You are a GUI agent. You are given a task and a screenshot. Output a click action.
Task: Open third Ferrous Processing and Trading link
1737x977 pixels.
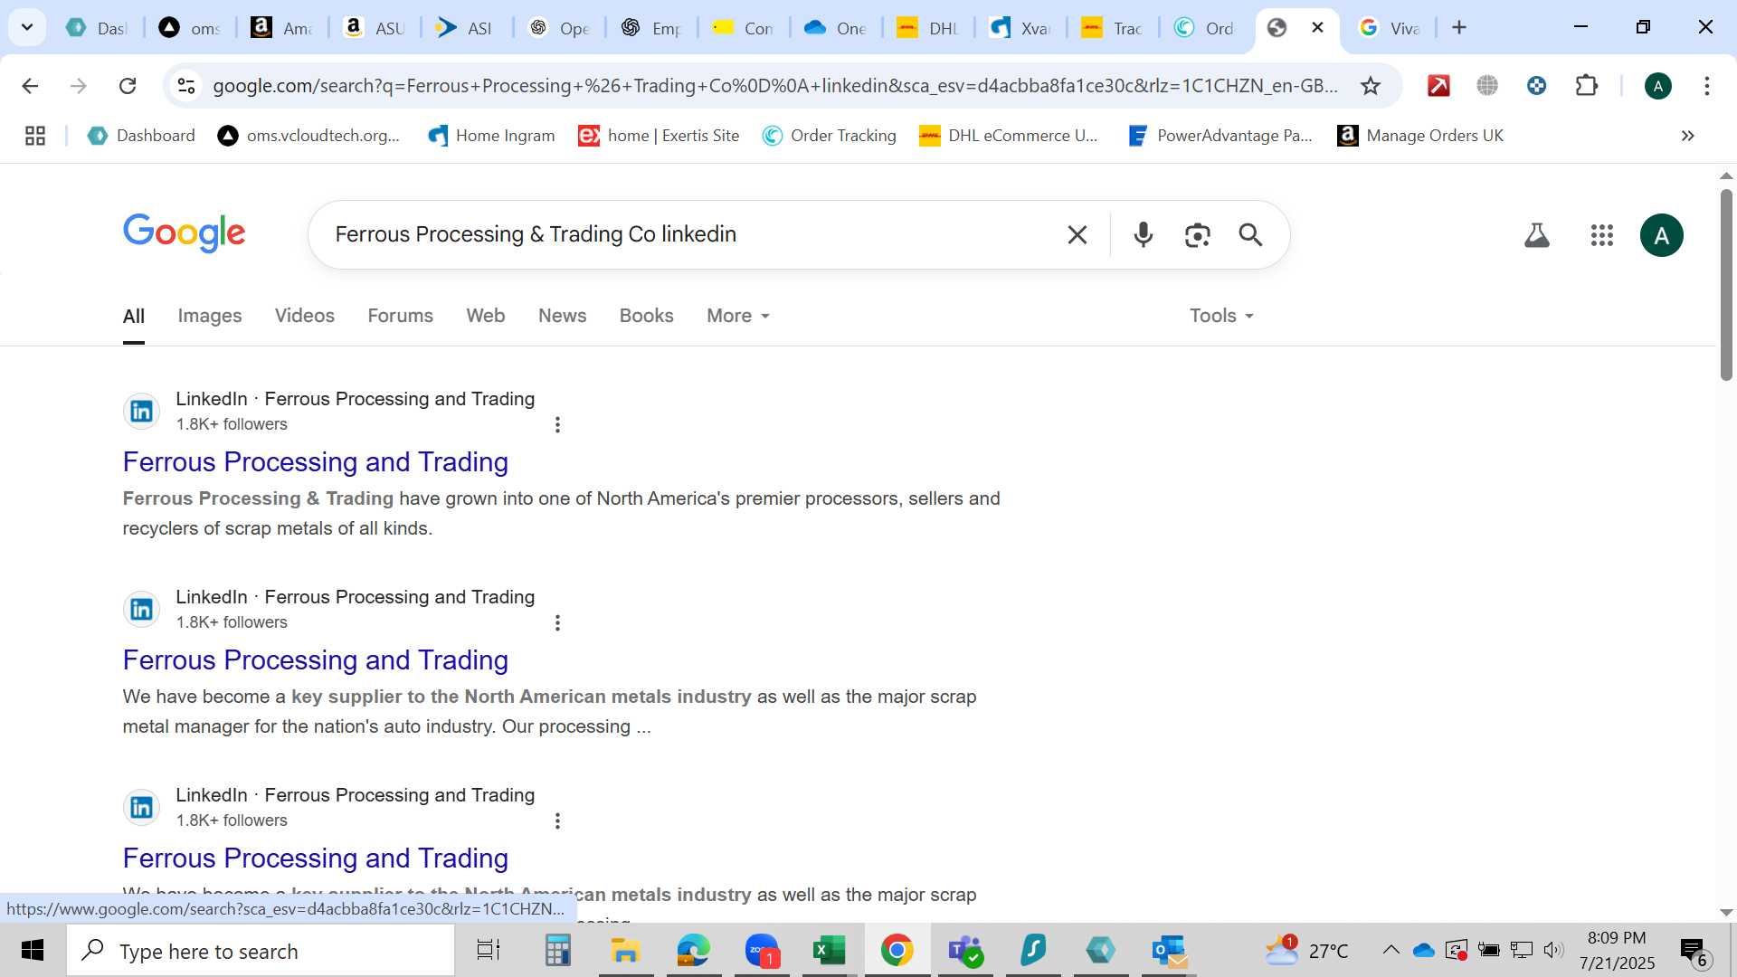click(315, 858)
